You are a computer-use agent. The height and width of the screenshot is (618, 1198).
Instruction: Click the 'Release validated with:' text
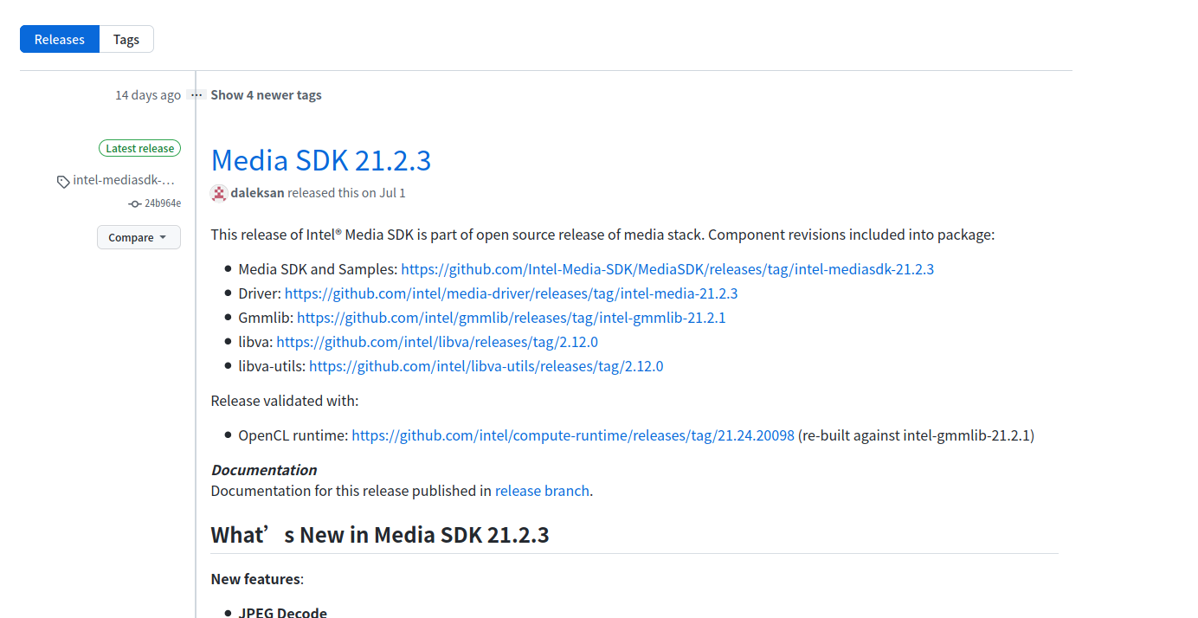(285, 401)
